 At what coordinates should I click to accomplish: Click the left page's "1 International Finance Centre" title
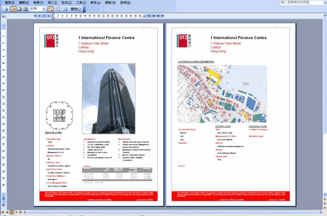106,38
